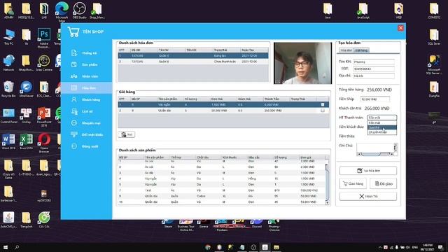Open SQL Server folder on desktop
Image resolution: width=448 pixels, height=252 pixels.
(x=434, y=37)
